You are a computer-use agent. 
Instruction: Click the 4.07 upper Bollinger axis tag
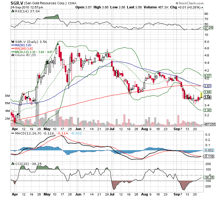(207, 76)
